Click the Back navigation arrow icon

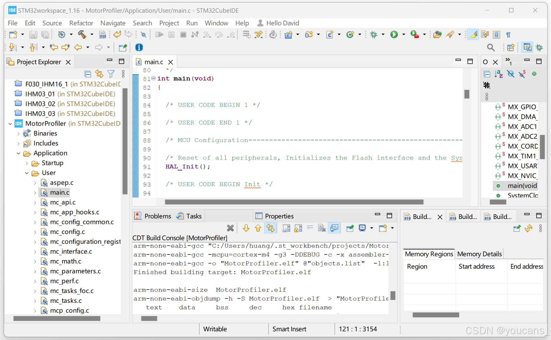tap(78, 47)
